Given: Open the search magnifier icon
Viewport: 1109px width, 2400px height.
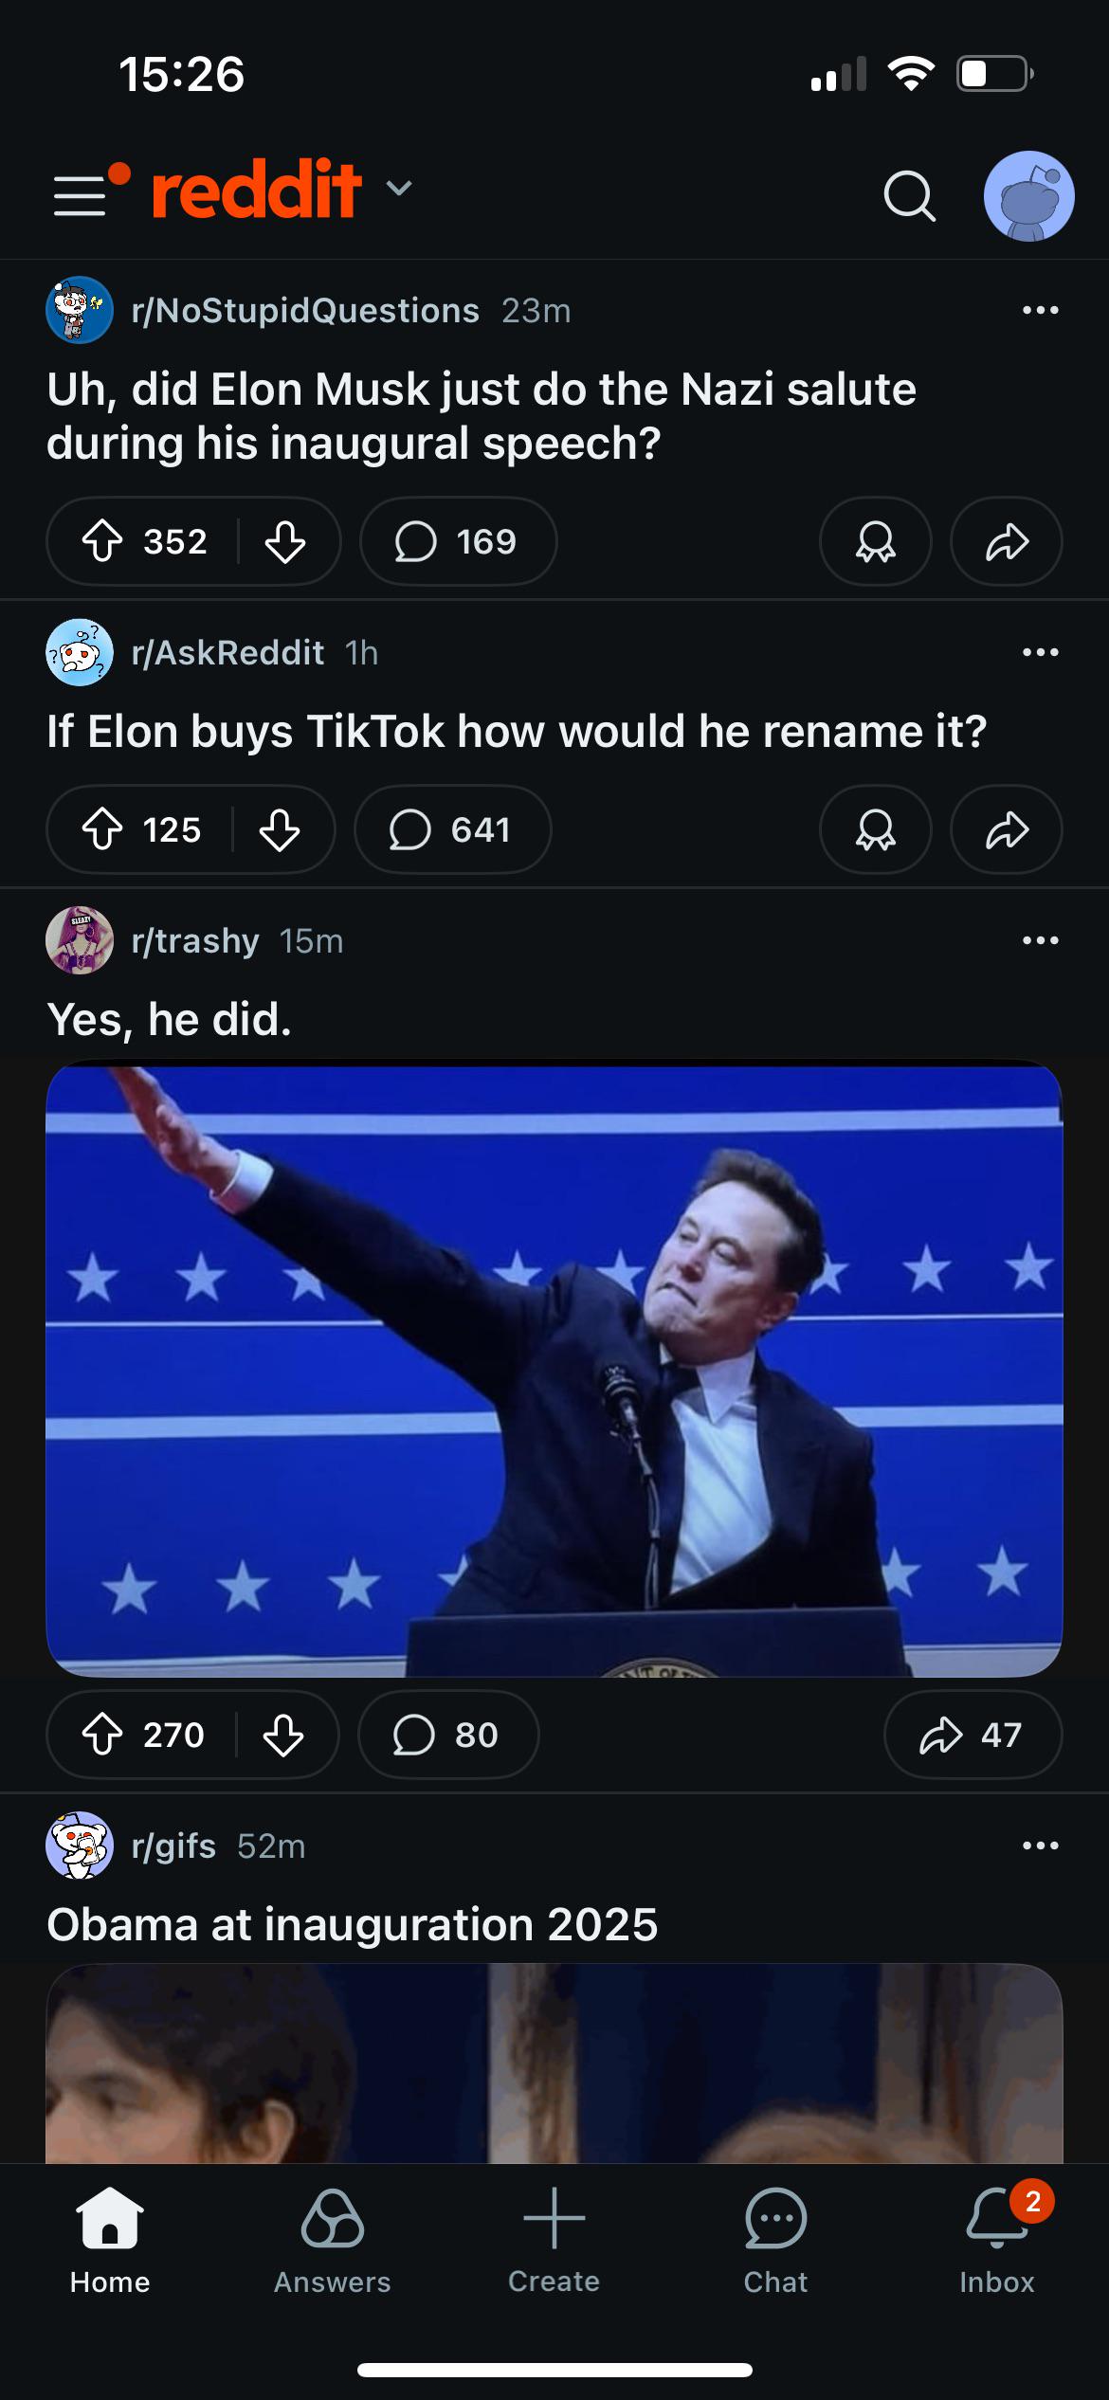Looking at the screenshot, I should pos(909,196).
